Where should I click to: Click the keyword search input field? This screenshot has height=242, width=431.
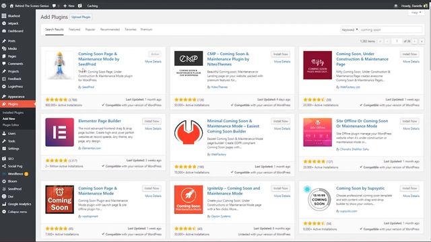(x=391, y=30)
